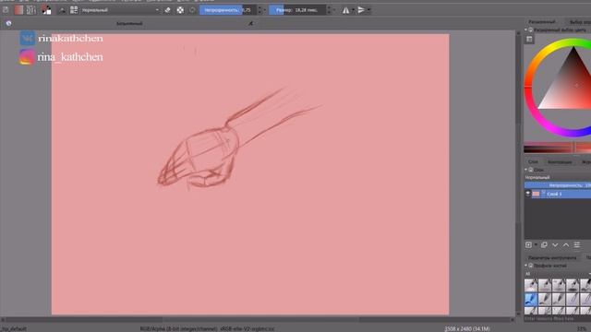
Task: Open the gradient fill swatch in toolbar
Action: click(18, 10)
